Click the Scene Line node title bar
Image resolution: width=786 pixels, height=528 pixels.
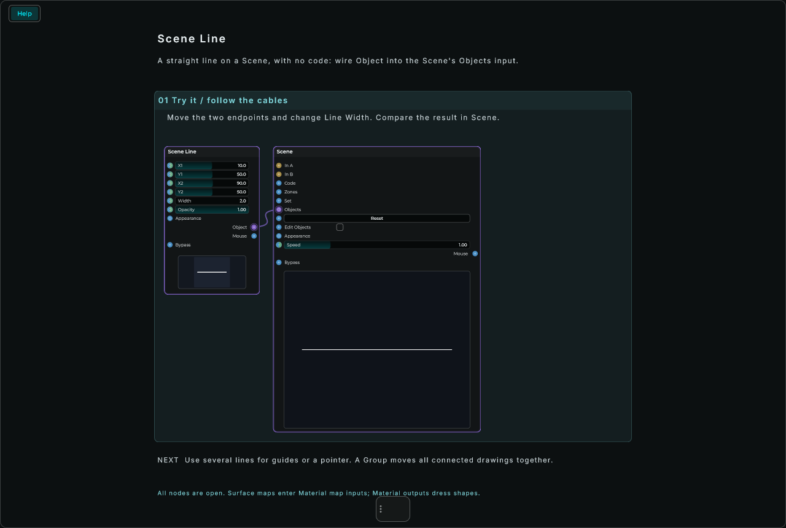pyautogui.click(x=212, y=152)
